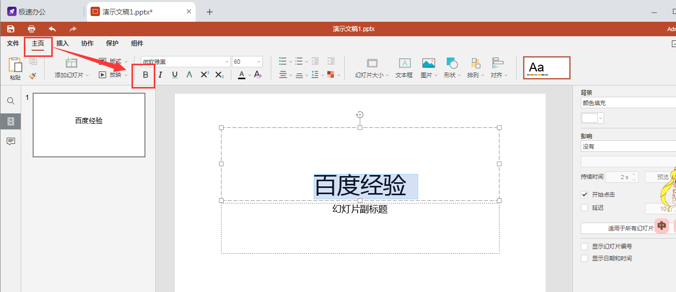The width and height of the screenshot is (676, 292).
Task: Enable 显示日期和时间 checkbox
Action: click(x=584, y=258)
